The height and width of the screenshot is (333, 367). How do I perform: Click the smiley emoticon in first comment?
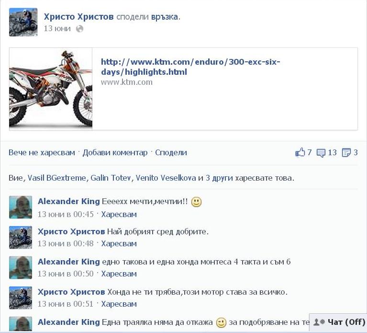pyautogui.click(x=196, y=202)
